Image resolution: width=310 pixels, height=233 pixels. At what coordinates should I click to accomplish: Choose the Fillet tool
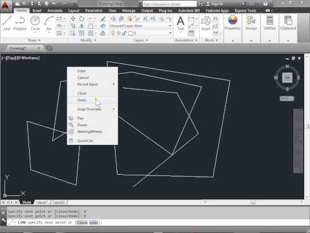coord(90,26)
